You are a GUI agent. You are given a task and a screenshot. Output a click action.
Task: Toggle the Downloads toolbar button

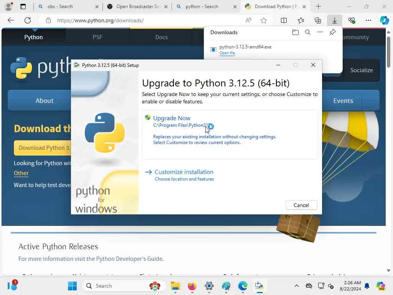click(335, 20)
